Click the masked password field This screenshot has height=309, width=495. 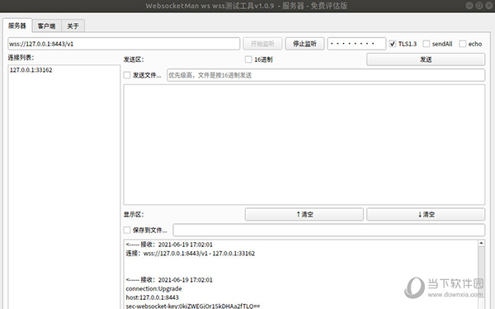356,44
